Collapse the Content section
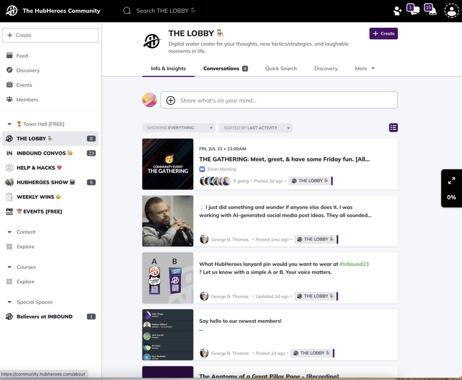The height and width of the screenshot is (380, 462). pos(9,232)
